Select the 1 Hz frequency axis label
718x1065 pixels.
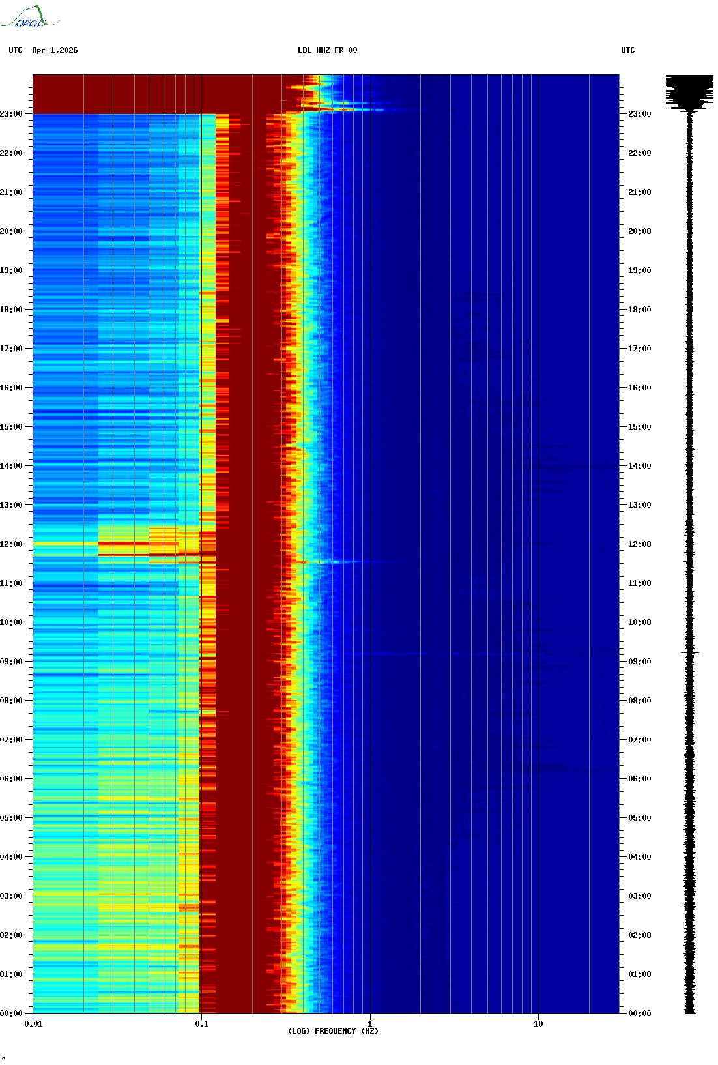[370, 1024]
